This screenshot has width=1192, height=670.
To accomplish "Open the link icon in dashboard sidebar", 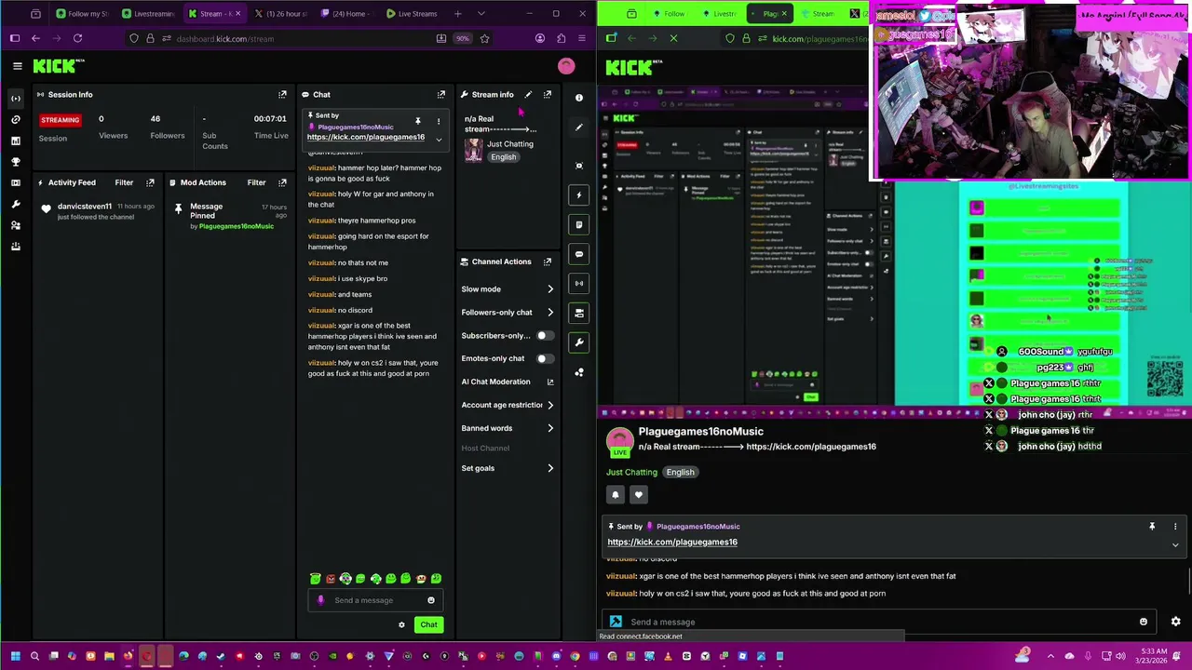I will coord(16,119).
